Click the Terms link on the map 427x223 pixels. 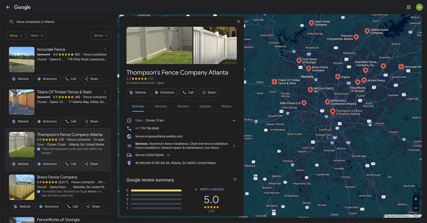coord(416,216)
